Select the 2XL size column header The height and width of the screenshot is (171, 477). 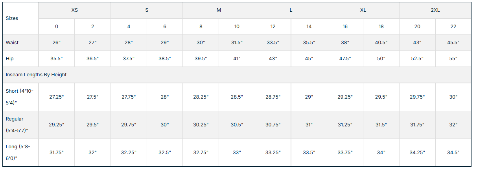click(x=435, y=10)
